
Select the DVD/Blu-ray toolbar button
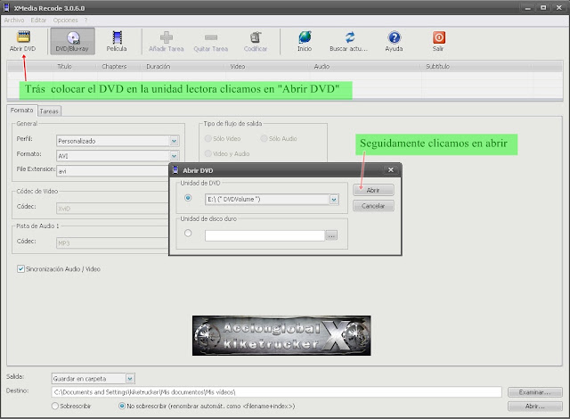(x=72, y=41)
